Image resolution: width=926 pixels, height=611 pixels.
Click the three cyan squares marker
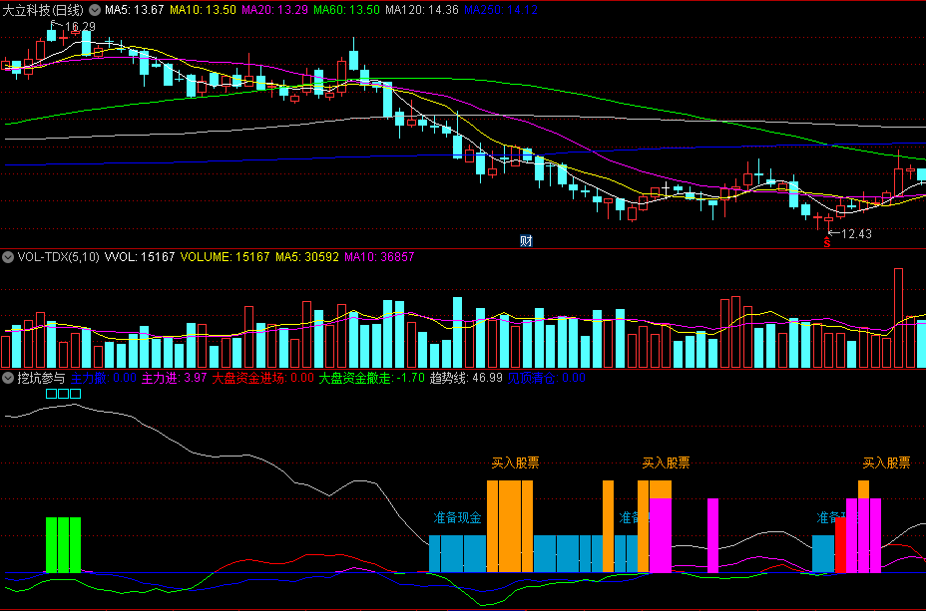tap(63, 394)
